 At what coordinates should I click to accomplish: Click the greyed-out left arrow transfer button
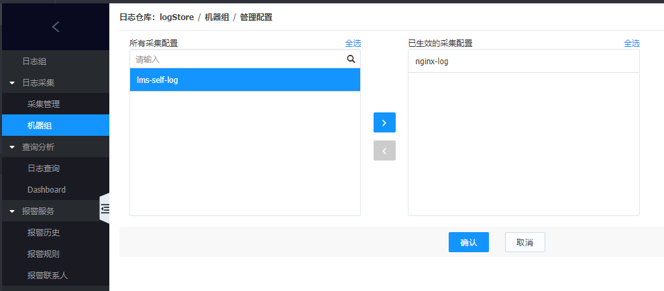(384, 151)
